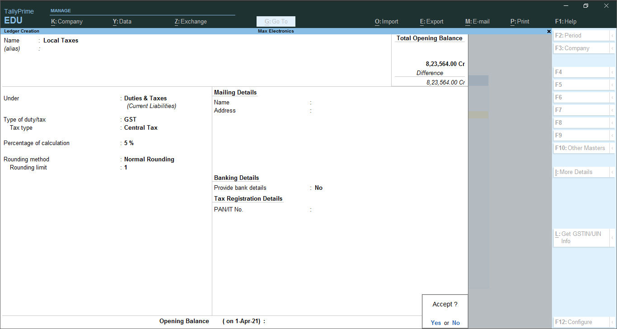Open the K: Company menu
Screen dimensions: 617x329
point(67,21)
